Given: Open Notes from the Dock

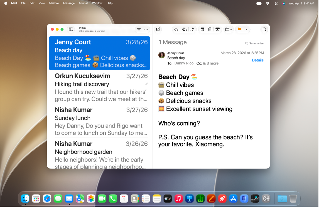Looking at the screenshot, I should [x=157, y=198].
